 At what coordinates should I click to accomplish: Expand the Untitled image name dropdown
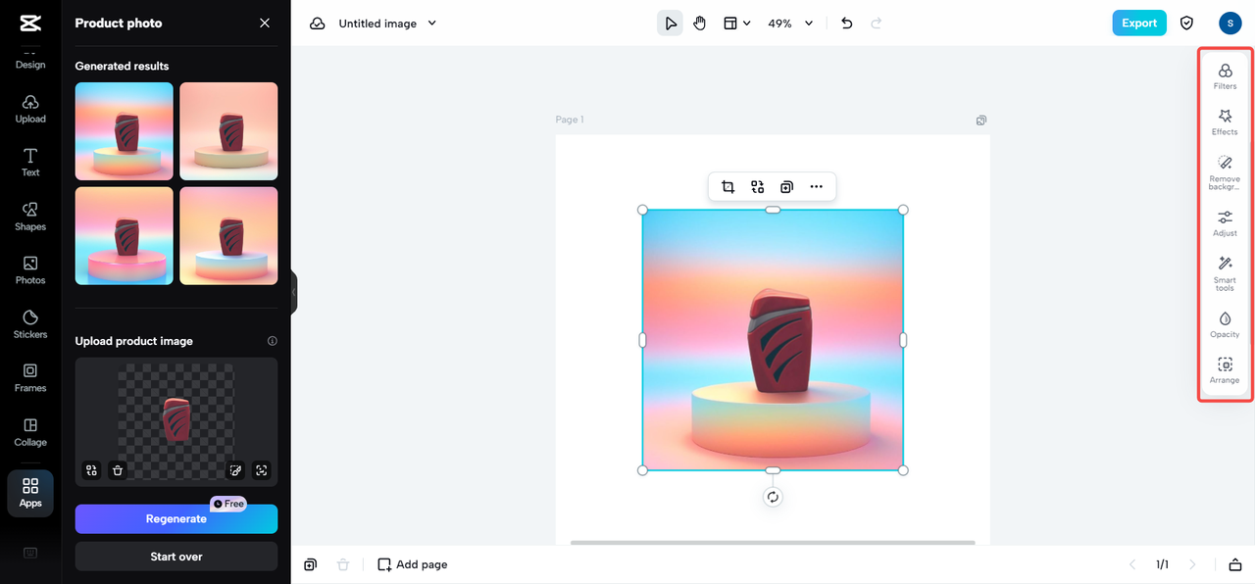(432, 24)
